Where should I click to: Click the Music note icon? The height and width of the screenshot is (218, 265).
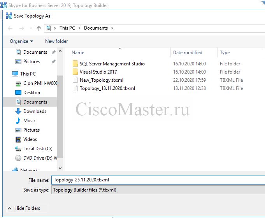18,121
